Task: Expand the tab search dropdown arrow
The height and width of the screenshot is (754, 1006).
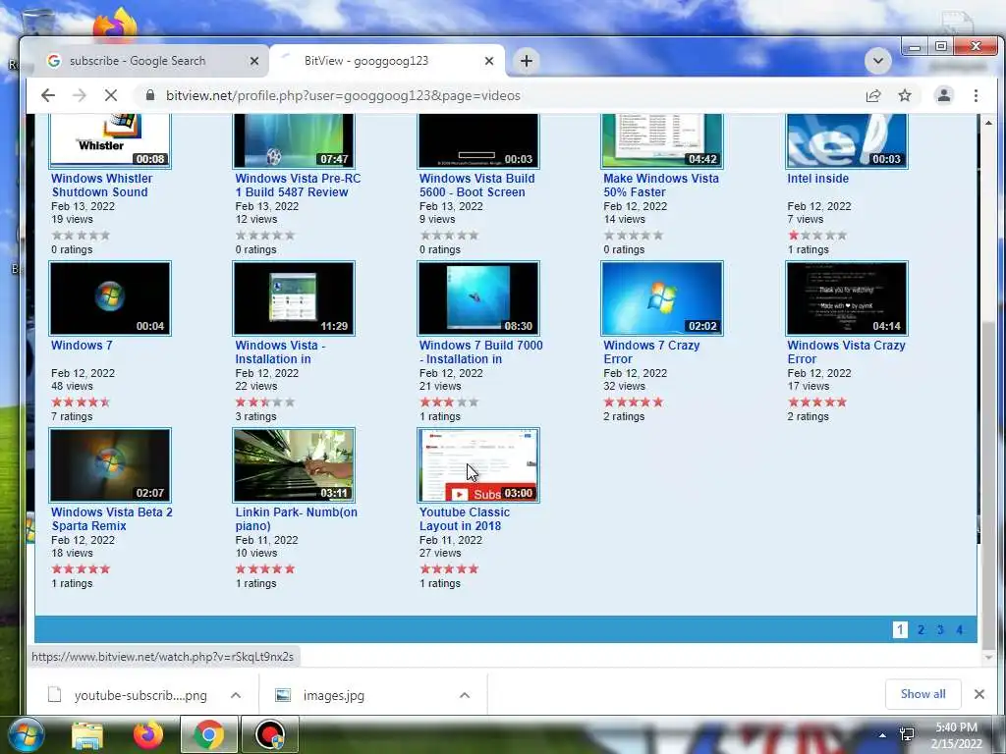Action: (x=877, y=61)
